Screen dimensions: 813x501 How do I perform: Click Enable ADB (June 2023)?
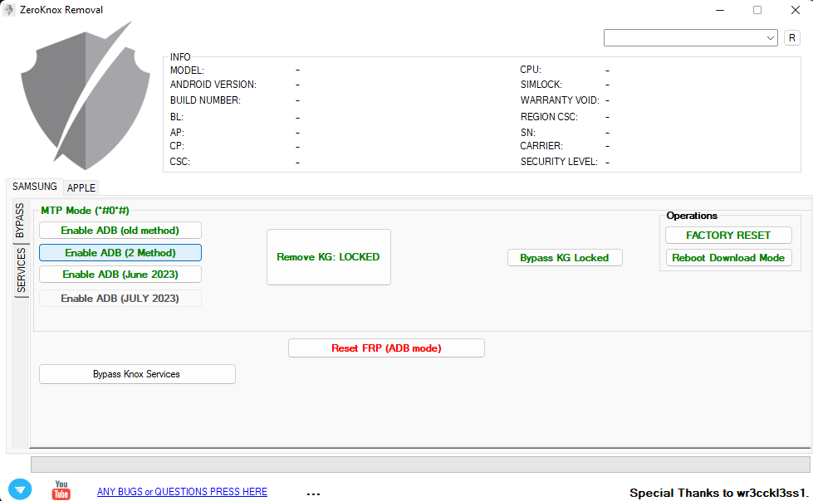(120, 275)
